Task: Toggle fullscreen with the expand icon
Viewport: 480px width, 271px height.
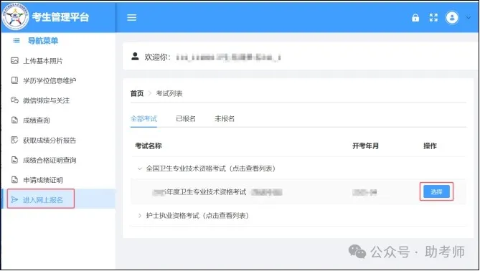Action: pyautogui.click(x=433, y=17)
